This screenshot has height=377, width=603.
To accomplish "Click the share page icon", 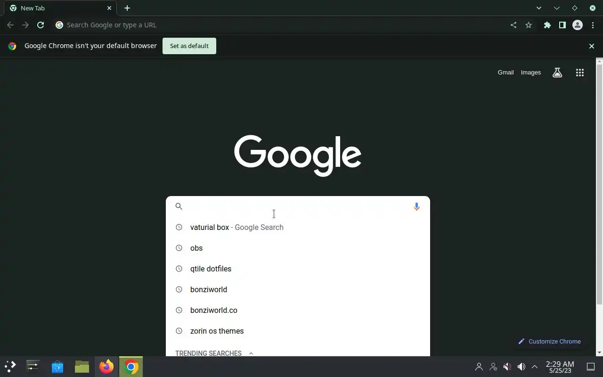I will [x=513, y=25].
